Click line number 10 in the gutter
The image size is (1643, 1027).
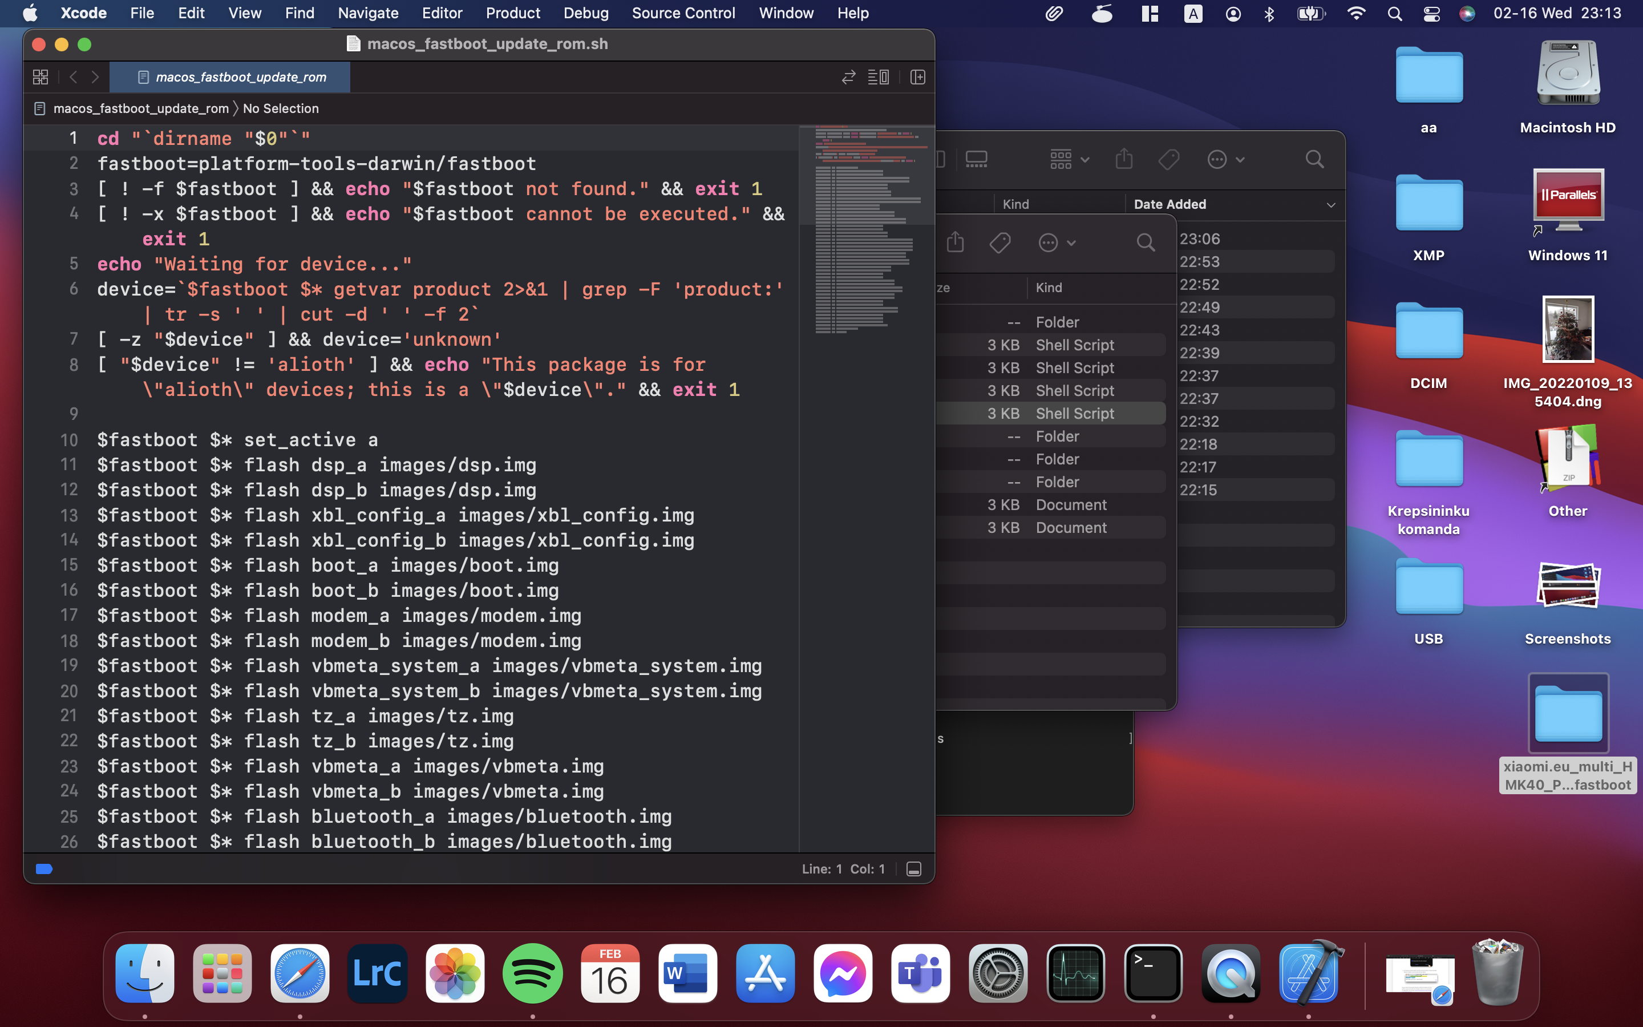69,440
